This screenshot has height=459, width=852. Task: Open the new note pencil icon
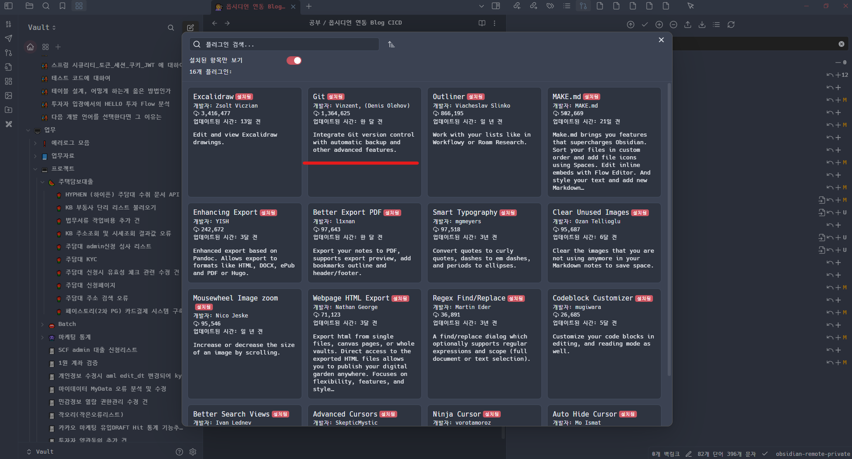point(190,28)
